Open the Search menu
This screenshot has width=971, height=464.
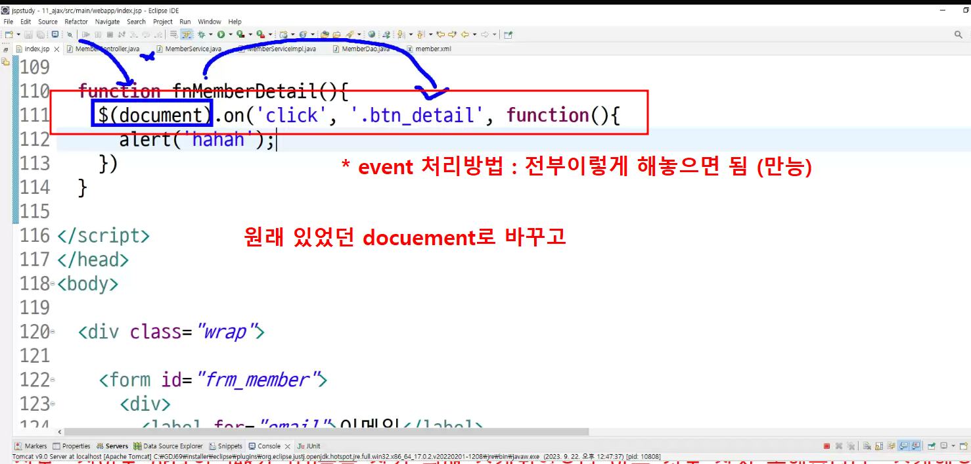[x=137, y=22]
